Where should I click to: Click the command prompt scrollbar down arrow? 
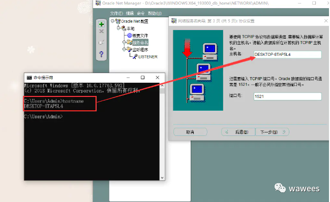162,178
